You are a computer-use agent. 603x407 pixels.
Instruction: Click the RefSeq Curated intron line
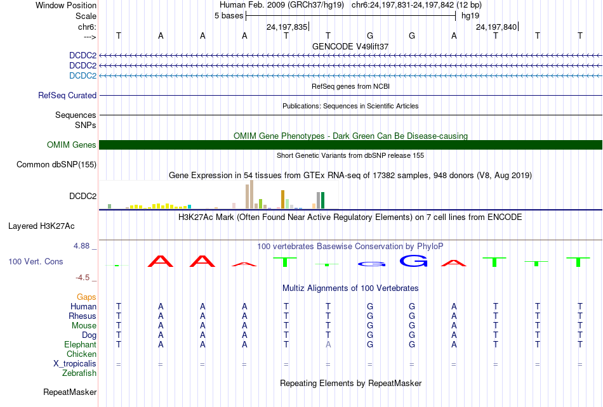[x=350, y=95]
